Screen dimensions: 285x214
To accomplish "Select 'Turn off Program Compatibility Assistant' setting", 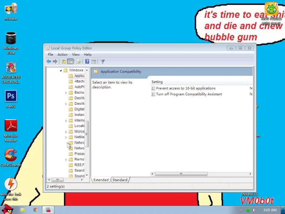I will (189, 94).
